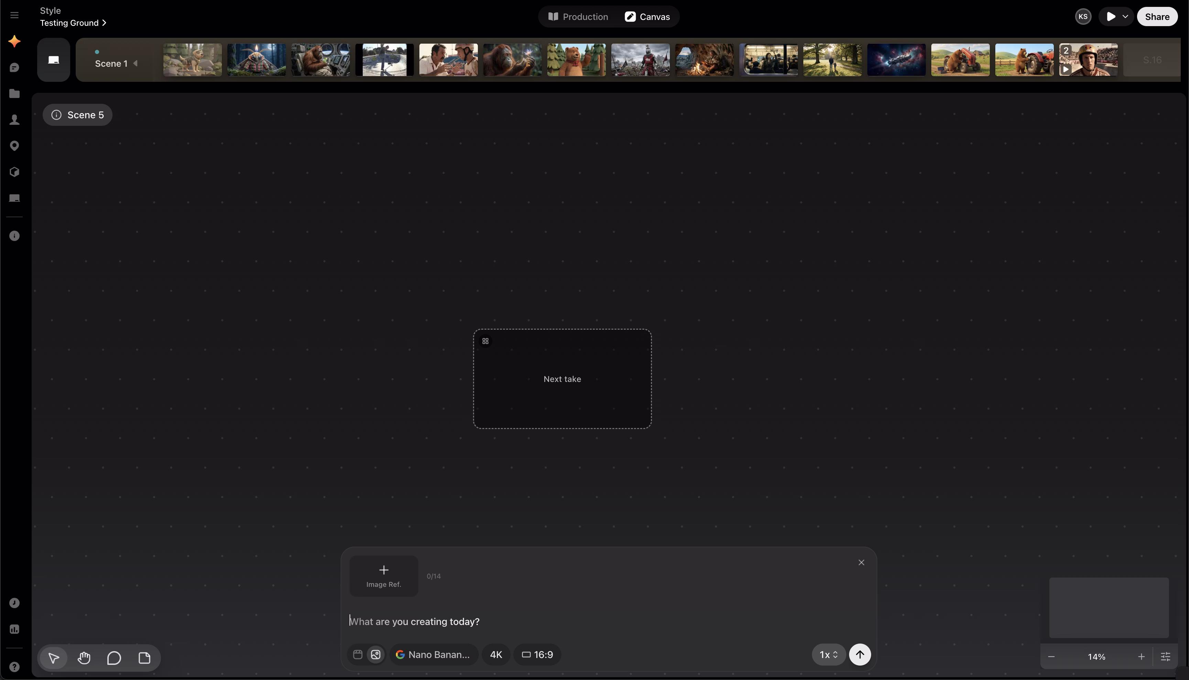
Task: Select the bear sitting on red tractor thumbnail
Action: [x=961, y=60]
